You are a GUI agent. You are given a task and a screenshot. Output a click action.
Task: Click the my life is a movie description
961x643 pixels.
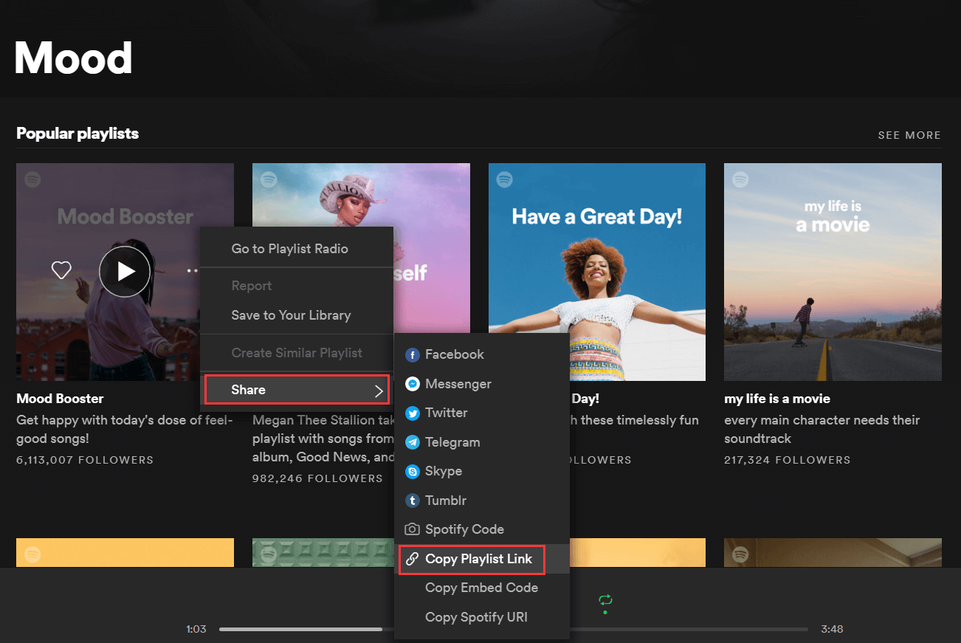[x=822, y=429]
